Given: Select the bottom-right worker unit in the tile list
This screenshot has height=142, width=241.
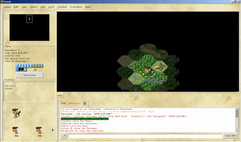Looking at the screenshot, I should (39, 132).
